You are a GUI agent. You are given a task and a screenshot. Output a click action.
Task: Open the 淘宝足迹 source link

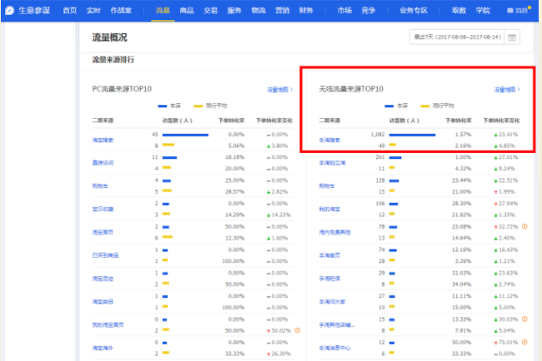(103, 279)
